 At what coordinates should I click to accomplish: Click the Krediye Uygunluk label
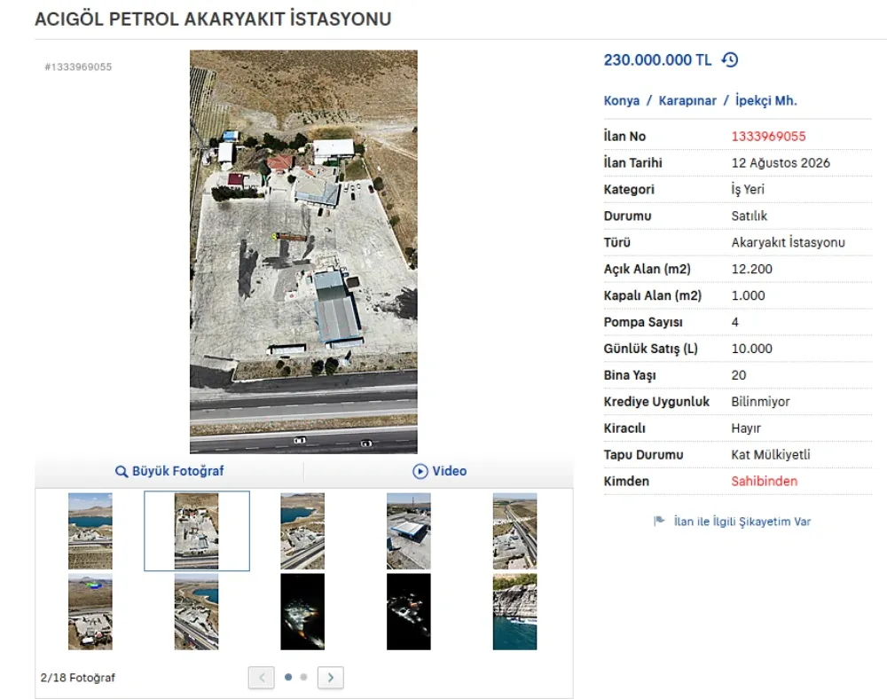point(656,402)
